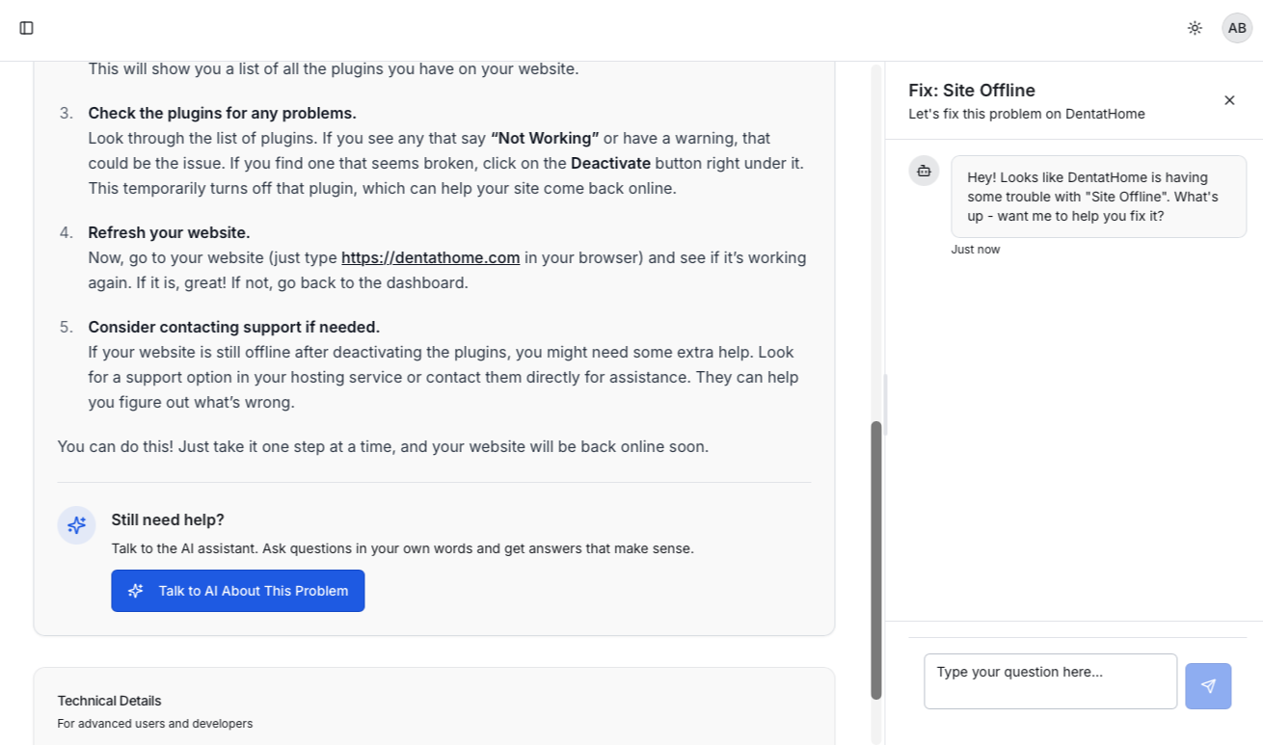Collapse the Still need help card
This screenshot has height=745, width=1263.
(167, 519)
